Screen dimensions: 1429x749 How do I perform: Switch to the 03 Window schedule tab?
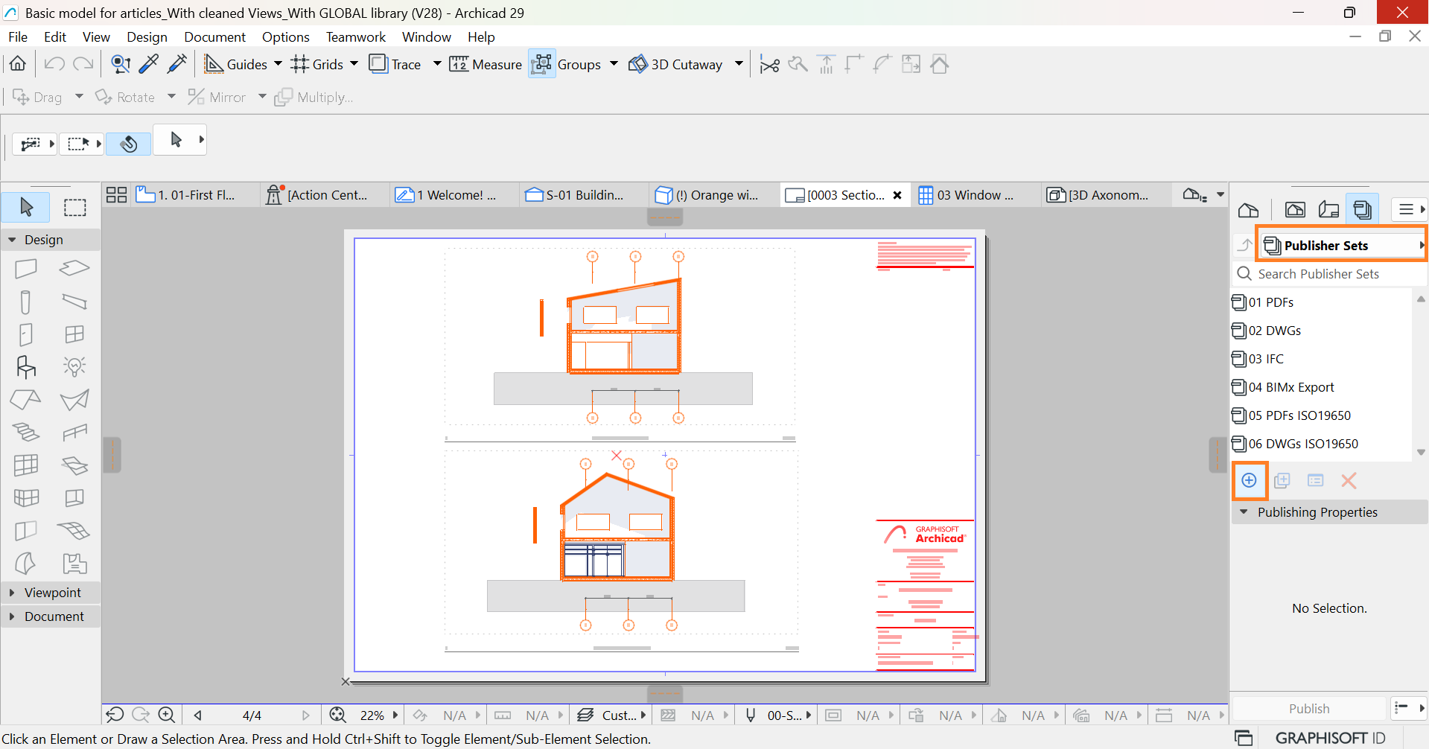pyautogui.click(x=976, y=195)
